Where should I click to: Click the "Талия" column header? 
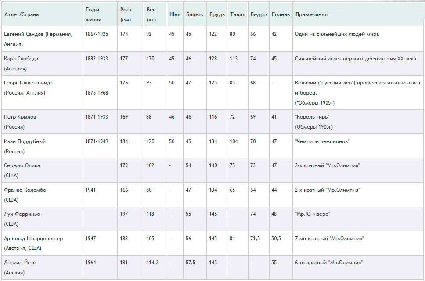(238, 14)
